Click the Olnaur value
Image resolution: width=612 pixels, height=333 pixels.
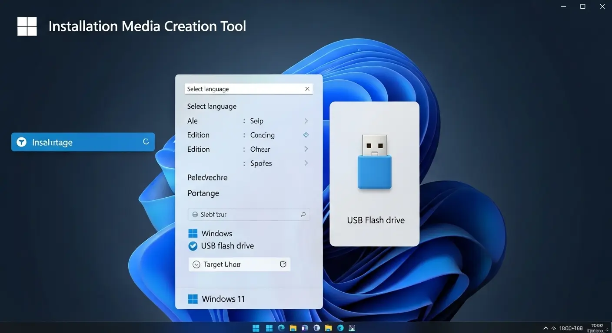tap(260, 149)
